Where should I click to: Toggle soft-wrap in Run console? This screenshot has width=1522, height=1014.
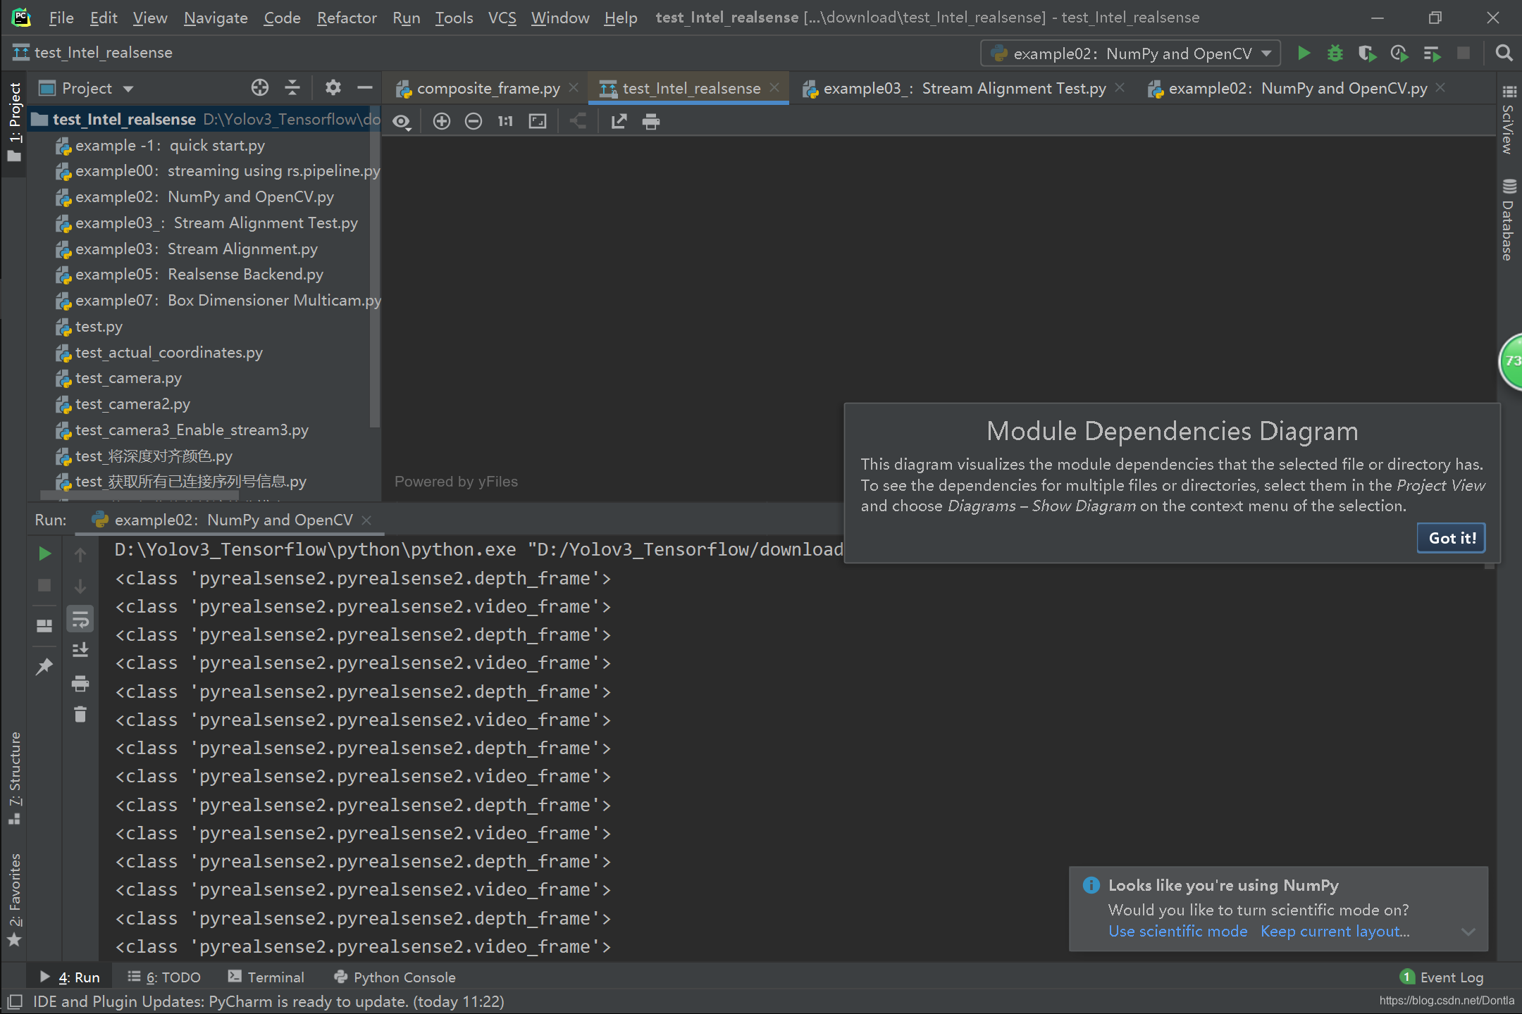(x=80, y=620)
